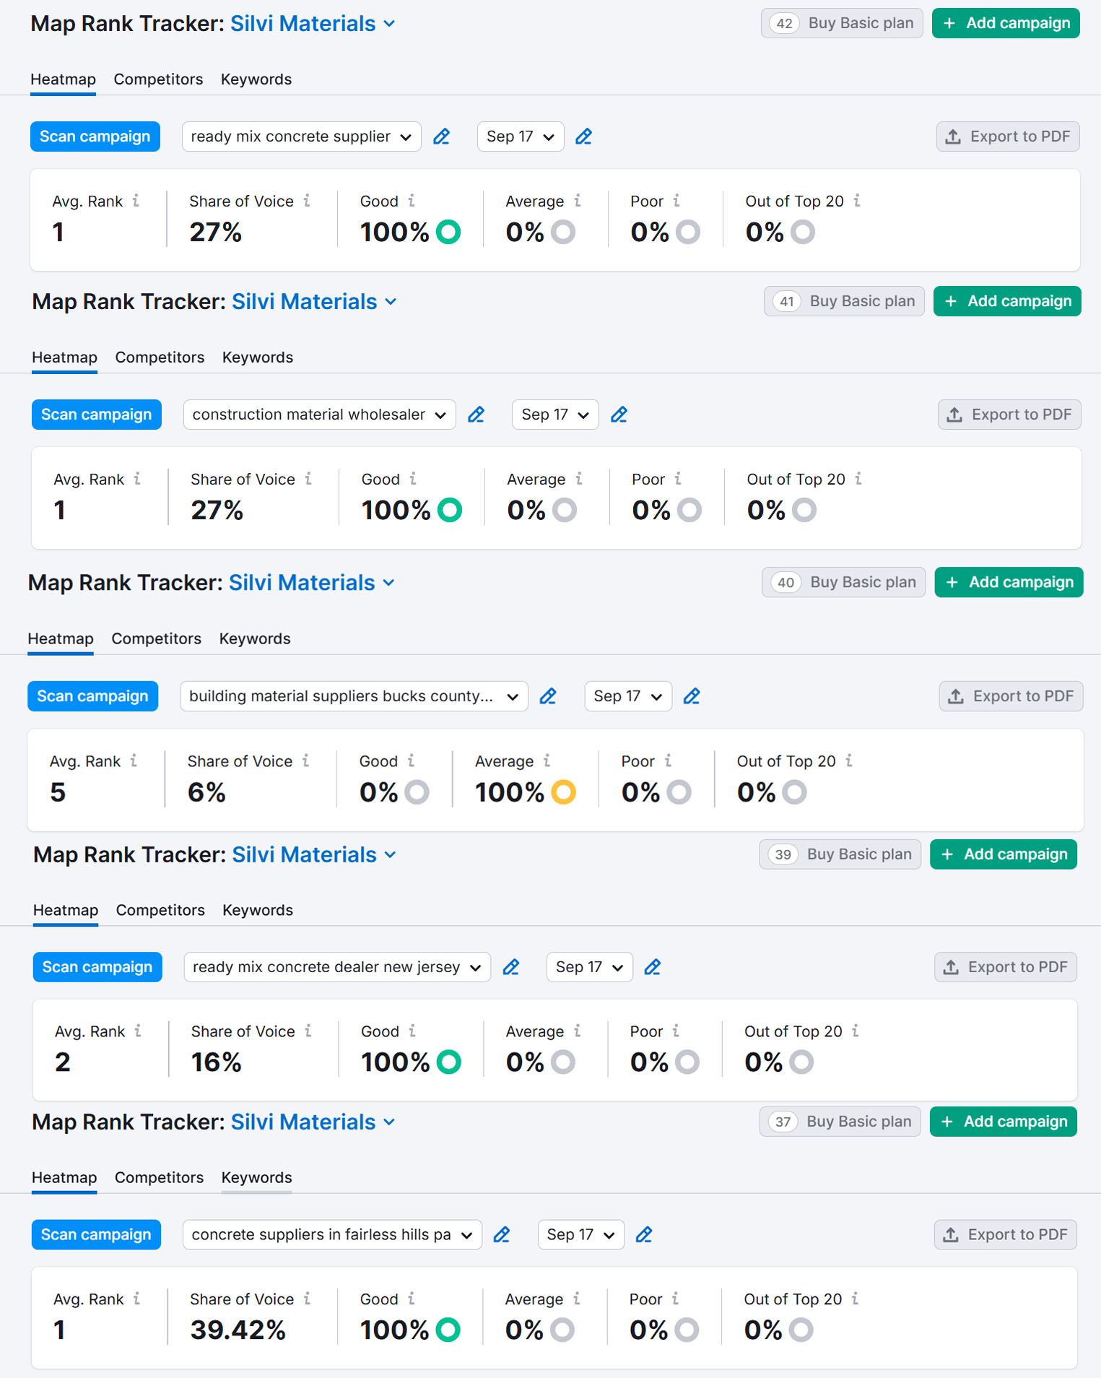The width and height of the screenshot is (1101, 1378).
Task: Click edit pencil beside 'construction material wholesaler' dropdown
Action: click(476, 415)
